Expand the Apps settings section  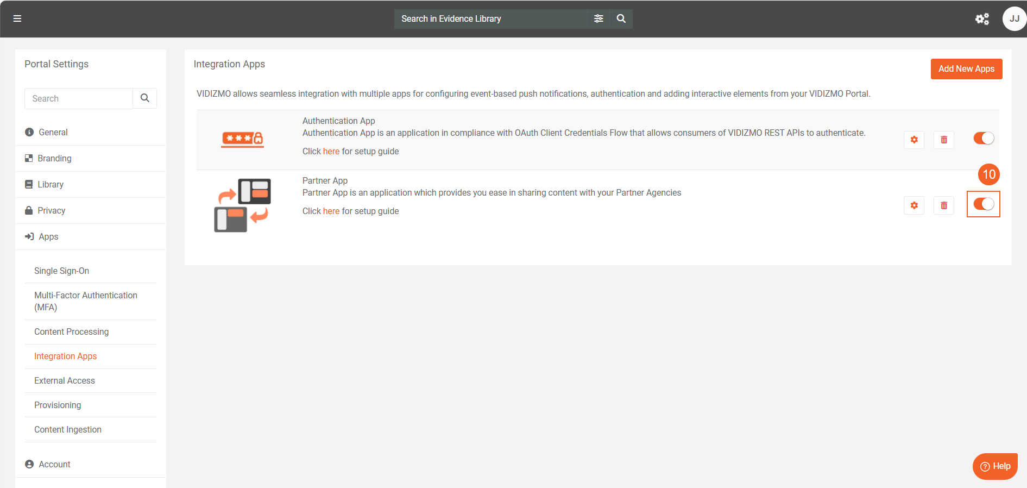pyautogui.click(x=48, y=237)
